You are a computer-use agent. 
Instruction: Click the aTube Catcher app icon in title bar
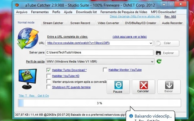pos(17,5)
